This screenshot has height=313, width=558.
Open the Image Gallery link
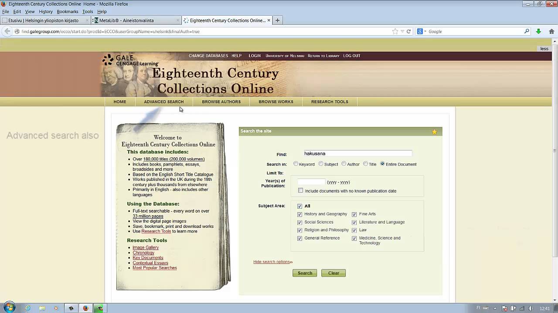[x=146, y=247]
